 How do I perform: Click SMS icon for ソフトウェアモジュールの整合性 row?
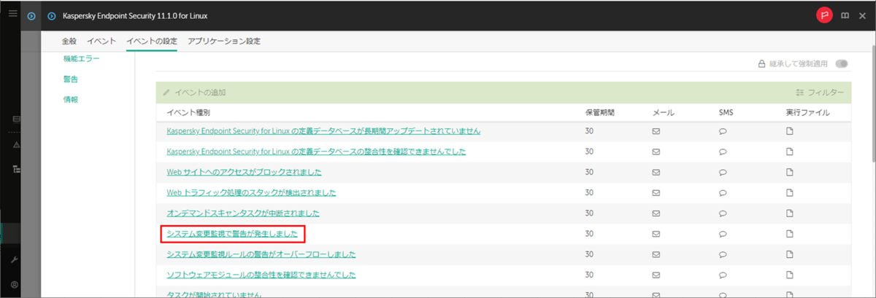click(x=723, y=275)
